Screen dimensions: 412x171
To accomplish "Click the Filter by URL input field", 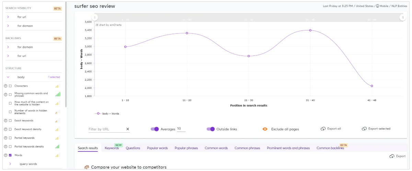I will click(x=106, y=129).
